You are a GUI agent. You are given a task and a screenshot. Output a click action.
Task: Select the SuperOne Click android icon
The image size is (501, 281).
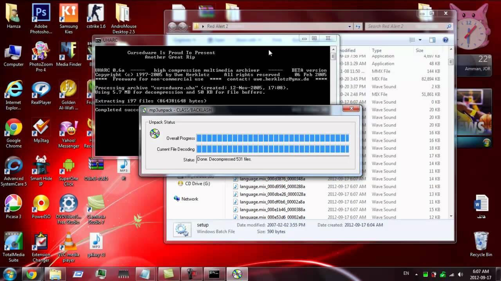pyautogui.click(x=68, y=171)
